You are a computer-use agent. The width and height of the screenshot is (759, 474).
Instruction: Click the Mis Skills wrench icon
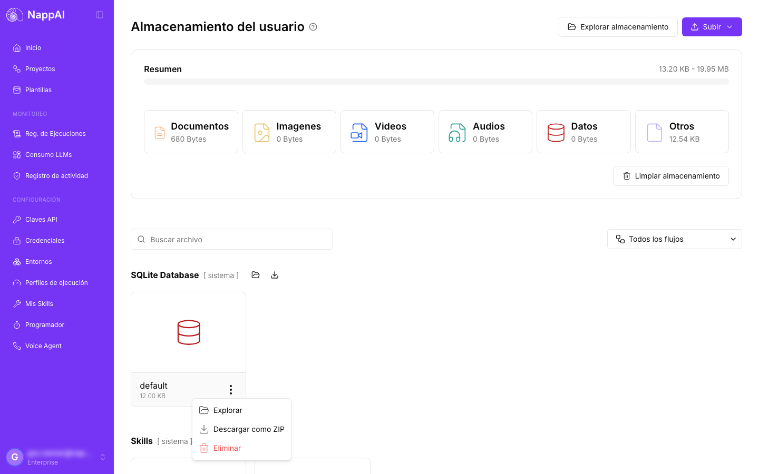[x=17, y=304]
